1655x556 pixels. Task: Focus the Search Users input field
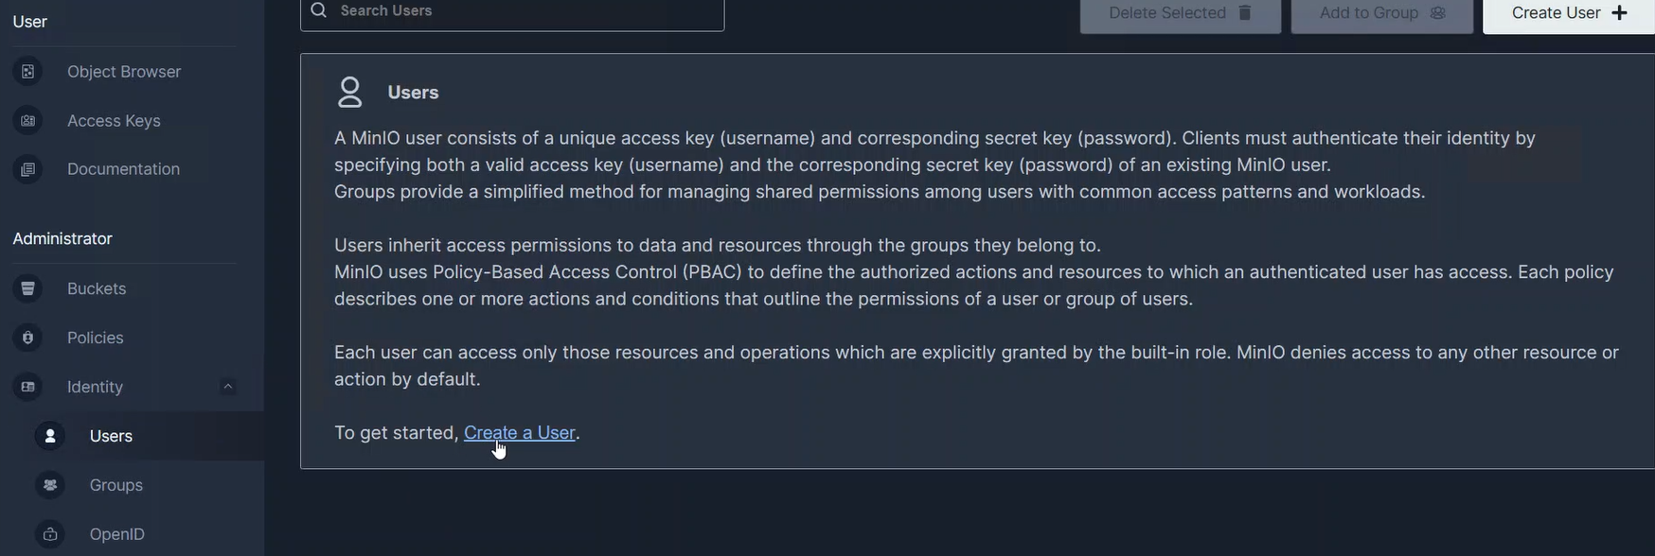point(525,11)
